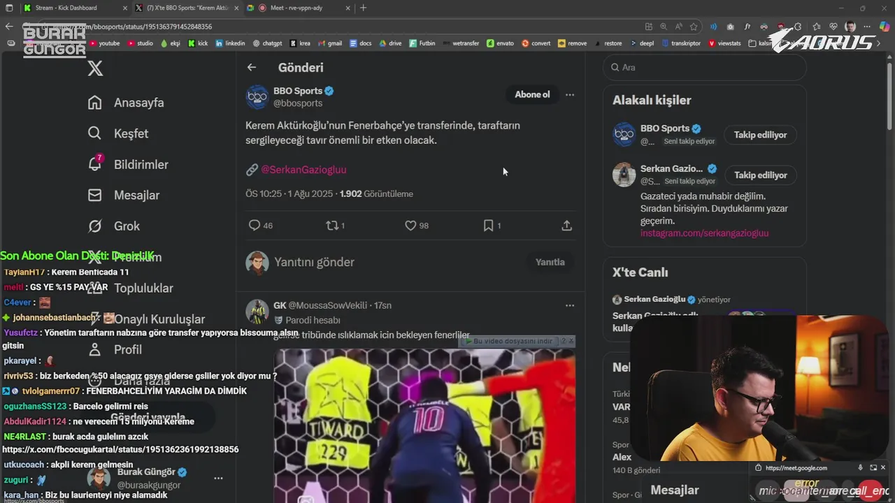
Task: Open GK @MoussaSowVekili avatar
Action: click(x=257, y=312)
